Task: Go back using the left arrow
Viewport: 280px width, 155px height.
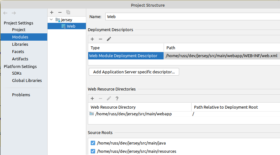Action: 5,13
